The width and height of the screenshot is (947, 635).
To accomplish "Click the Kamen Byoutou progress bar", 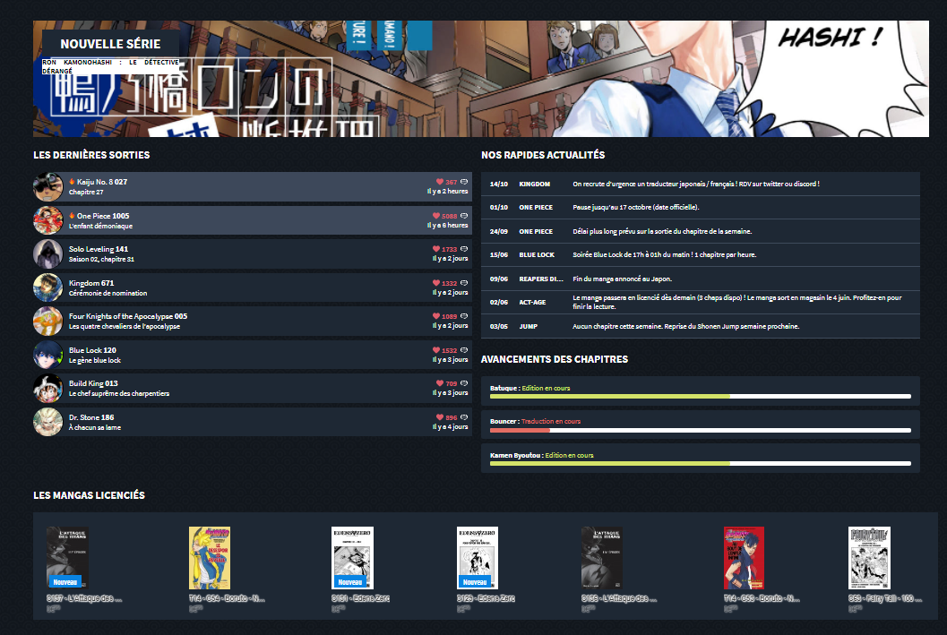I will 701,464.
